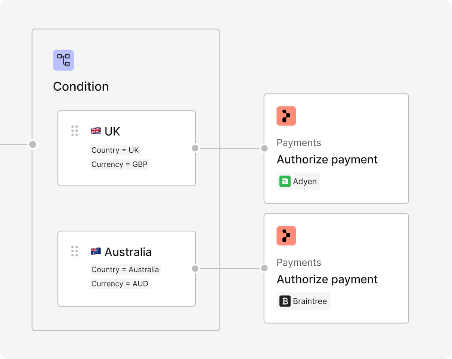The width and height of the screenshot is (452, 359).
Task: Select the Currency = GBP tag
Action: (120, 164)
